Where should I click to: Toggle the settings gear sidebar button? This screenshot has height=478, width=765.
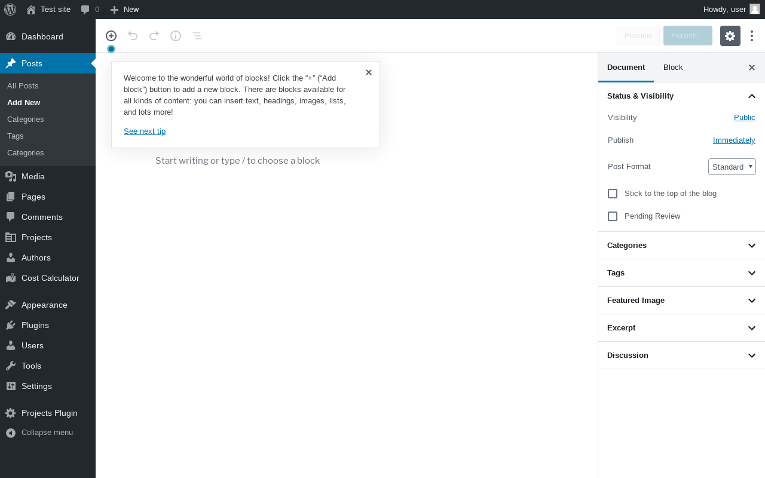pos(730,36)
